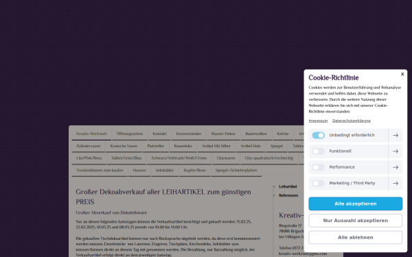Open the Spiegel menu item
The image size is (412, 257).
click(277, 146)
